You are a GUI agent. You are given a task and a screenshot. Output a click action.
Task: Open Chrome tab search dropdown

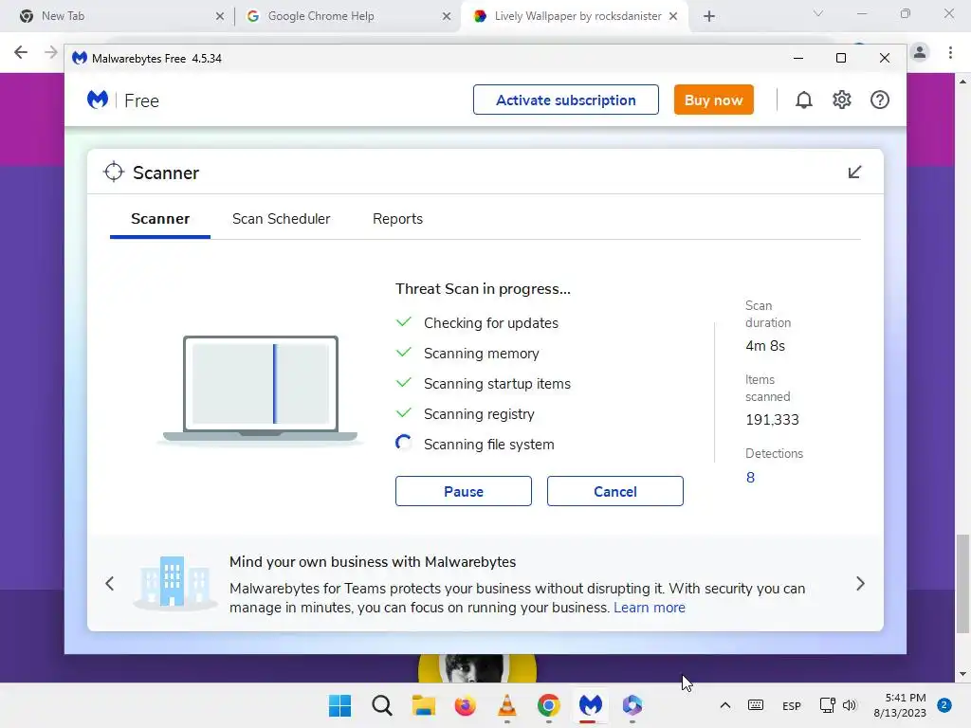point(818,13)
